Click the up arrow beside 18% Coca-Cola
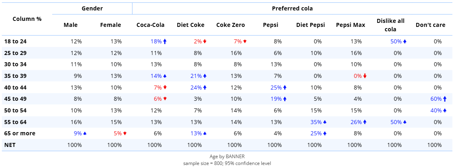Image resolution: width=454 pixels, height=167 pixels. pyautogui.click(x=165, y=41)
